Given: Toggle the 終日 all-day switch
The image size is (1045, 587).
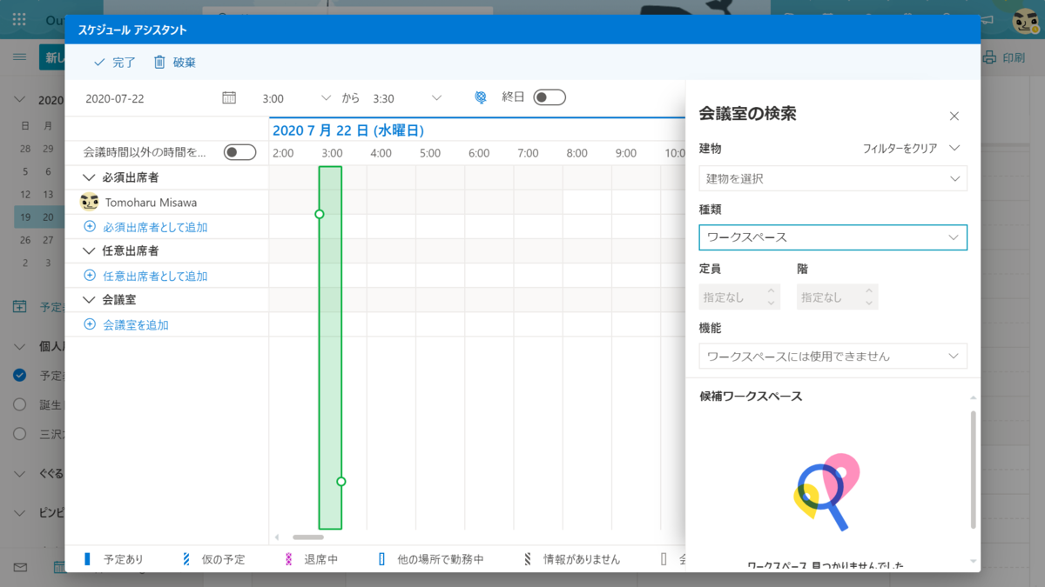Looking at the screenshot, I should 549,97.
